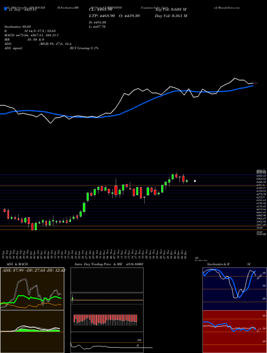Screen dimensions: 267x353
Task: Select the MACD values line '4475.66, 4367.51, 108.15'
Action: 32,35
